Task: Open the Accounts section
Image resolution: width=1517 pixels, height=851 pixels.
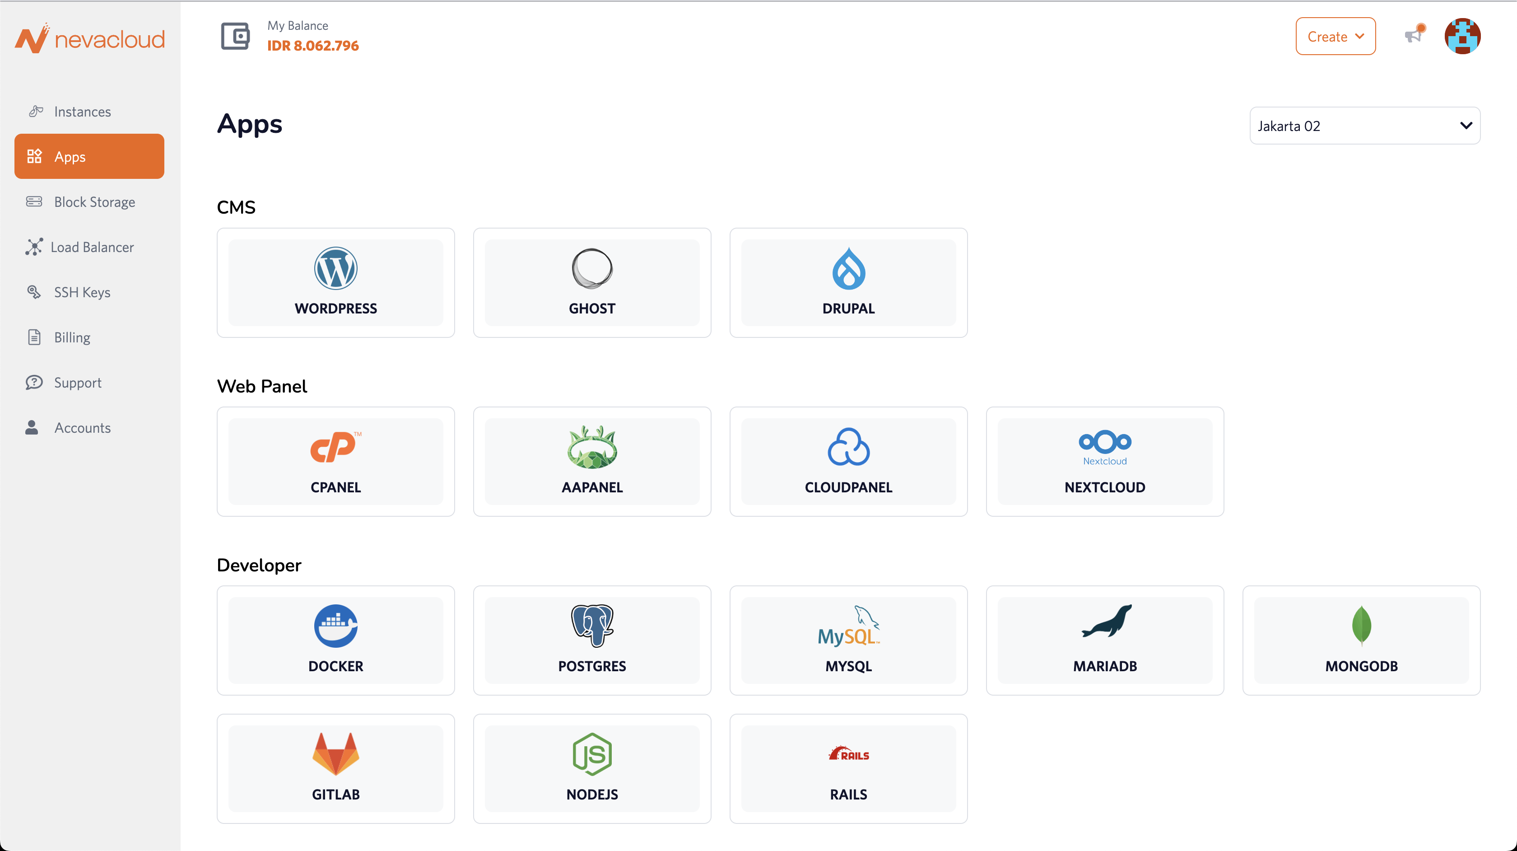Action: point(89,427)
